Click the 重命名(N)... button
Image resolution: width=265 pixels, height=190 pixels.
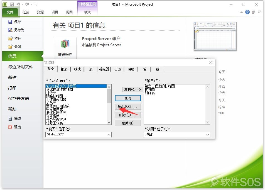[128, 107]
